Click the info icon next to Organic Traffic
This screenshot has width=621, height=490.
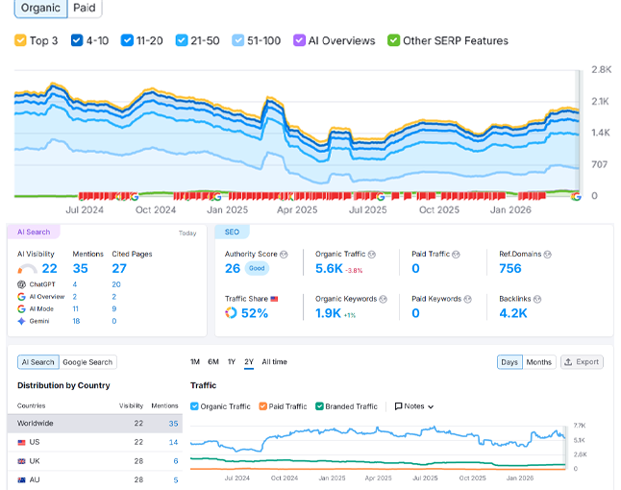[x=372, y=255]
